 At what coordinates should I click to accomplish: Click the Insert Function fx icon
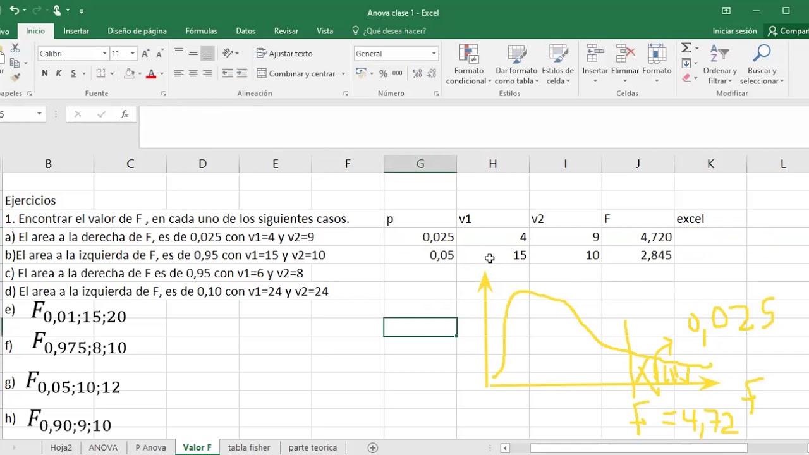tap(125, 114)
